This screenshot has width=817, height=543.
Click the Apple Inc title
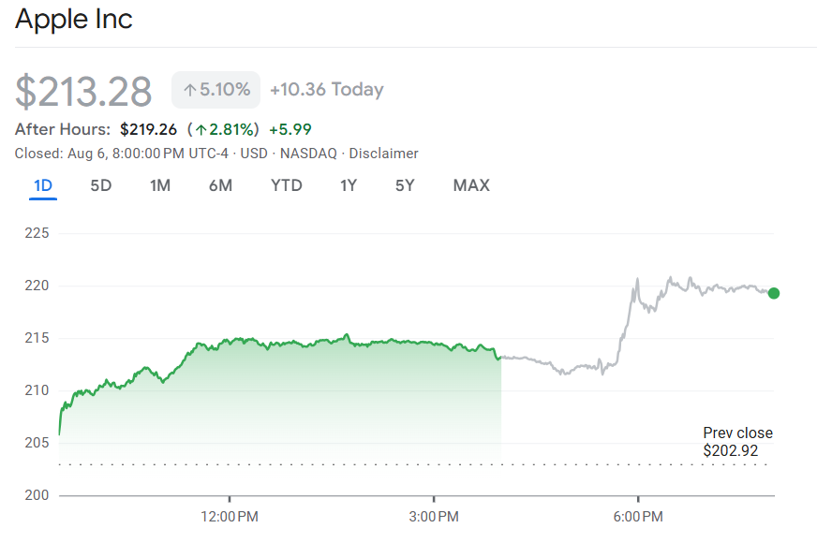pos(74,19)
